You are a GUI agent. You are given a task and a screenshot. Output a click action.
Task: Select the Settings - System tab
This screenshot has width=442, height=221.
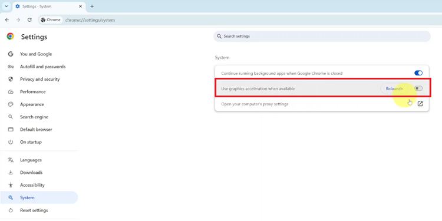pyautogui.click(x=49, y=6)
